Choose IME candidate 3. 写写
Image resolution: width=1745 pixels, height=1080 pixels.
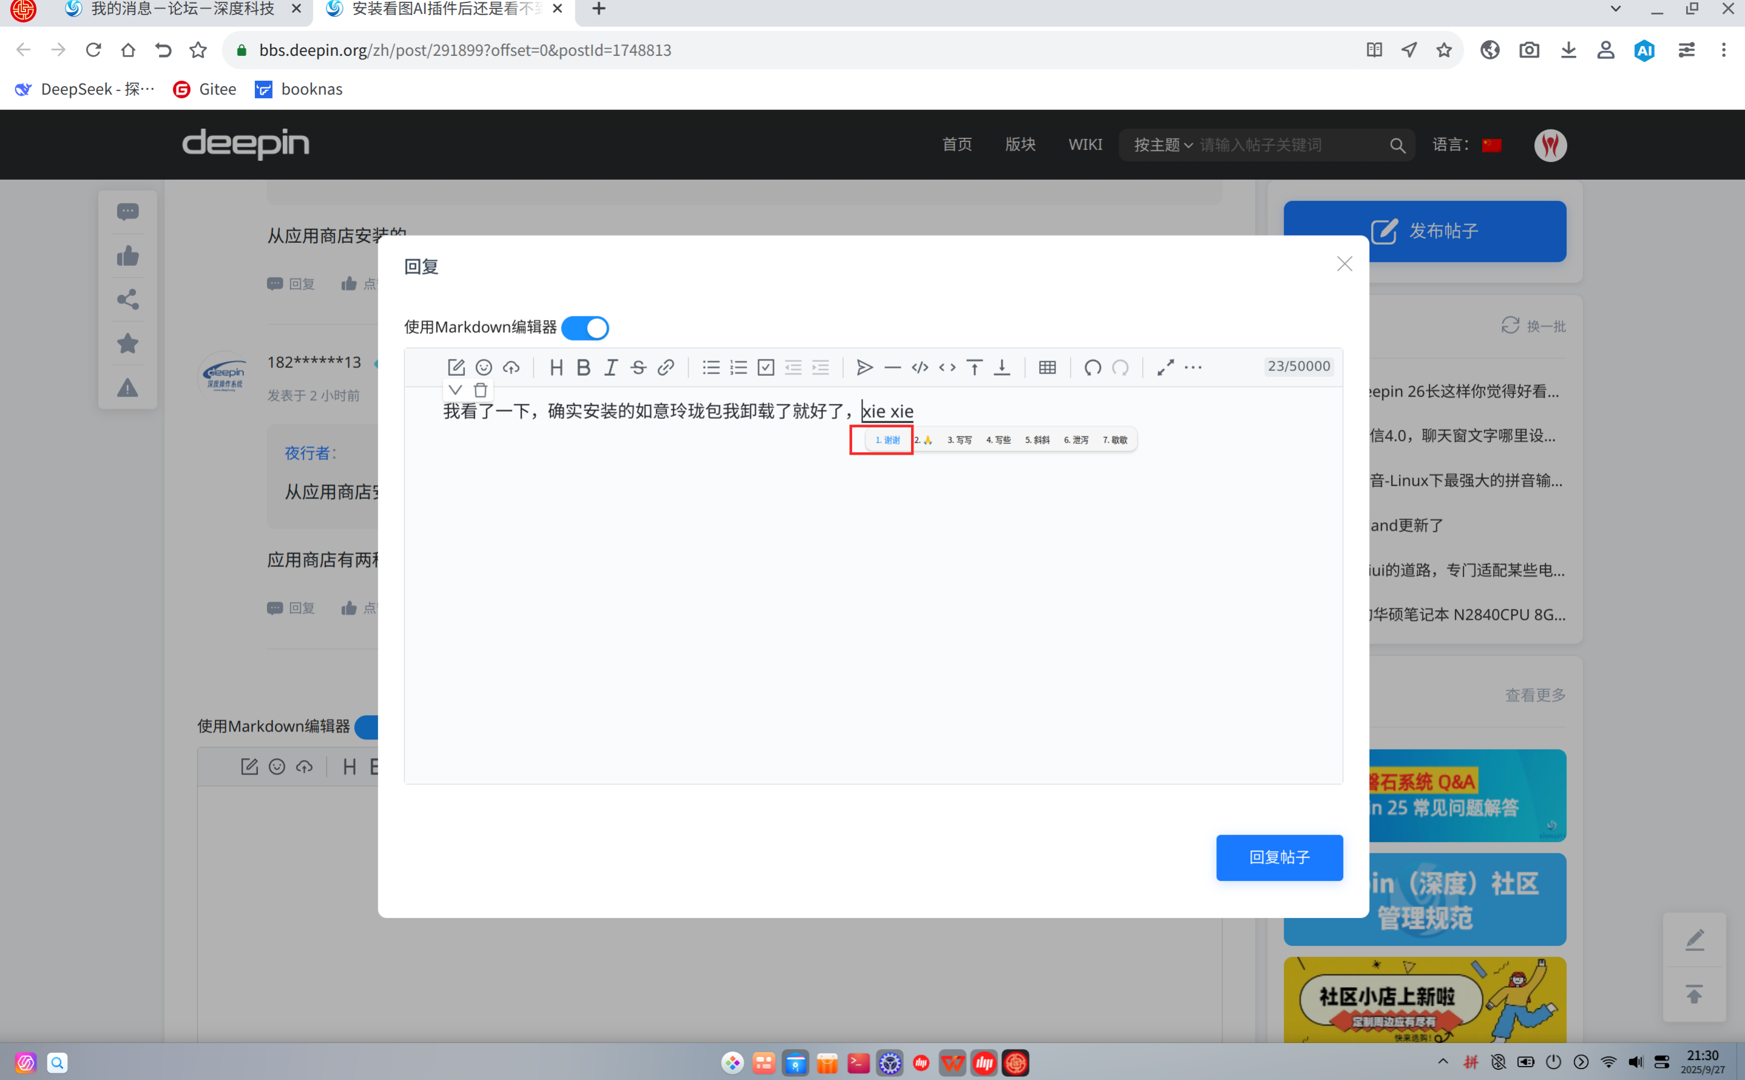point(959,440)
